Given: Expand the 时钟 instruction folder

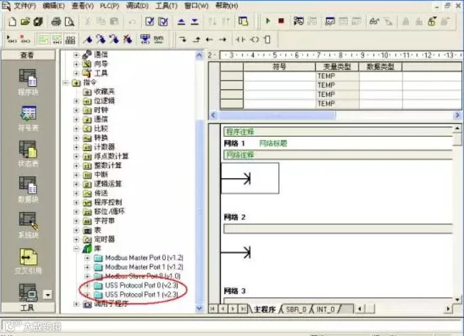Looking at the screenshot, I should pos(76,110).
